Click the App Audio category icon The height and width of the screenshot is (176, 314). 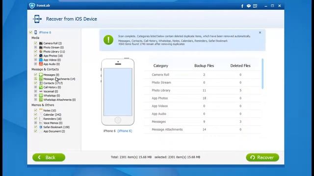pos(41,64)
